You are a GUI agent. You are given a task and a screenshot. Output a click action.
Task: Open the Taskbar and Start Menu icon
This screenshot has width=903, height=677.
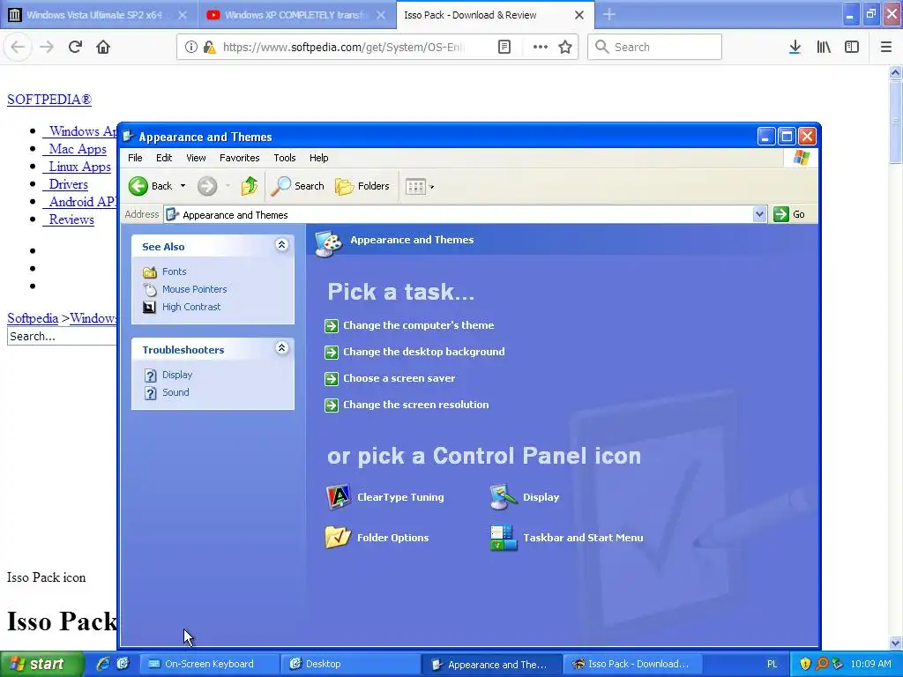(566, 537)
